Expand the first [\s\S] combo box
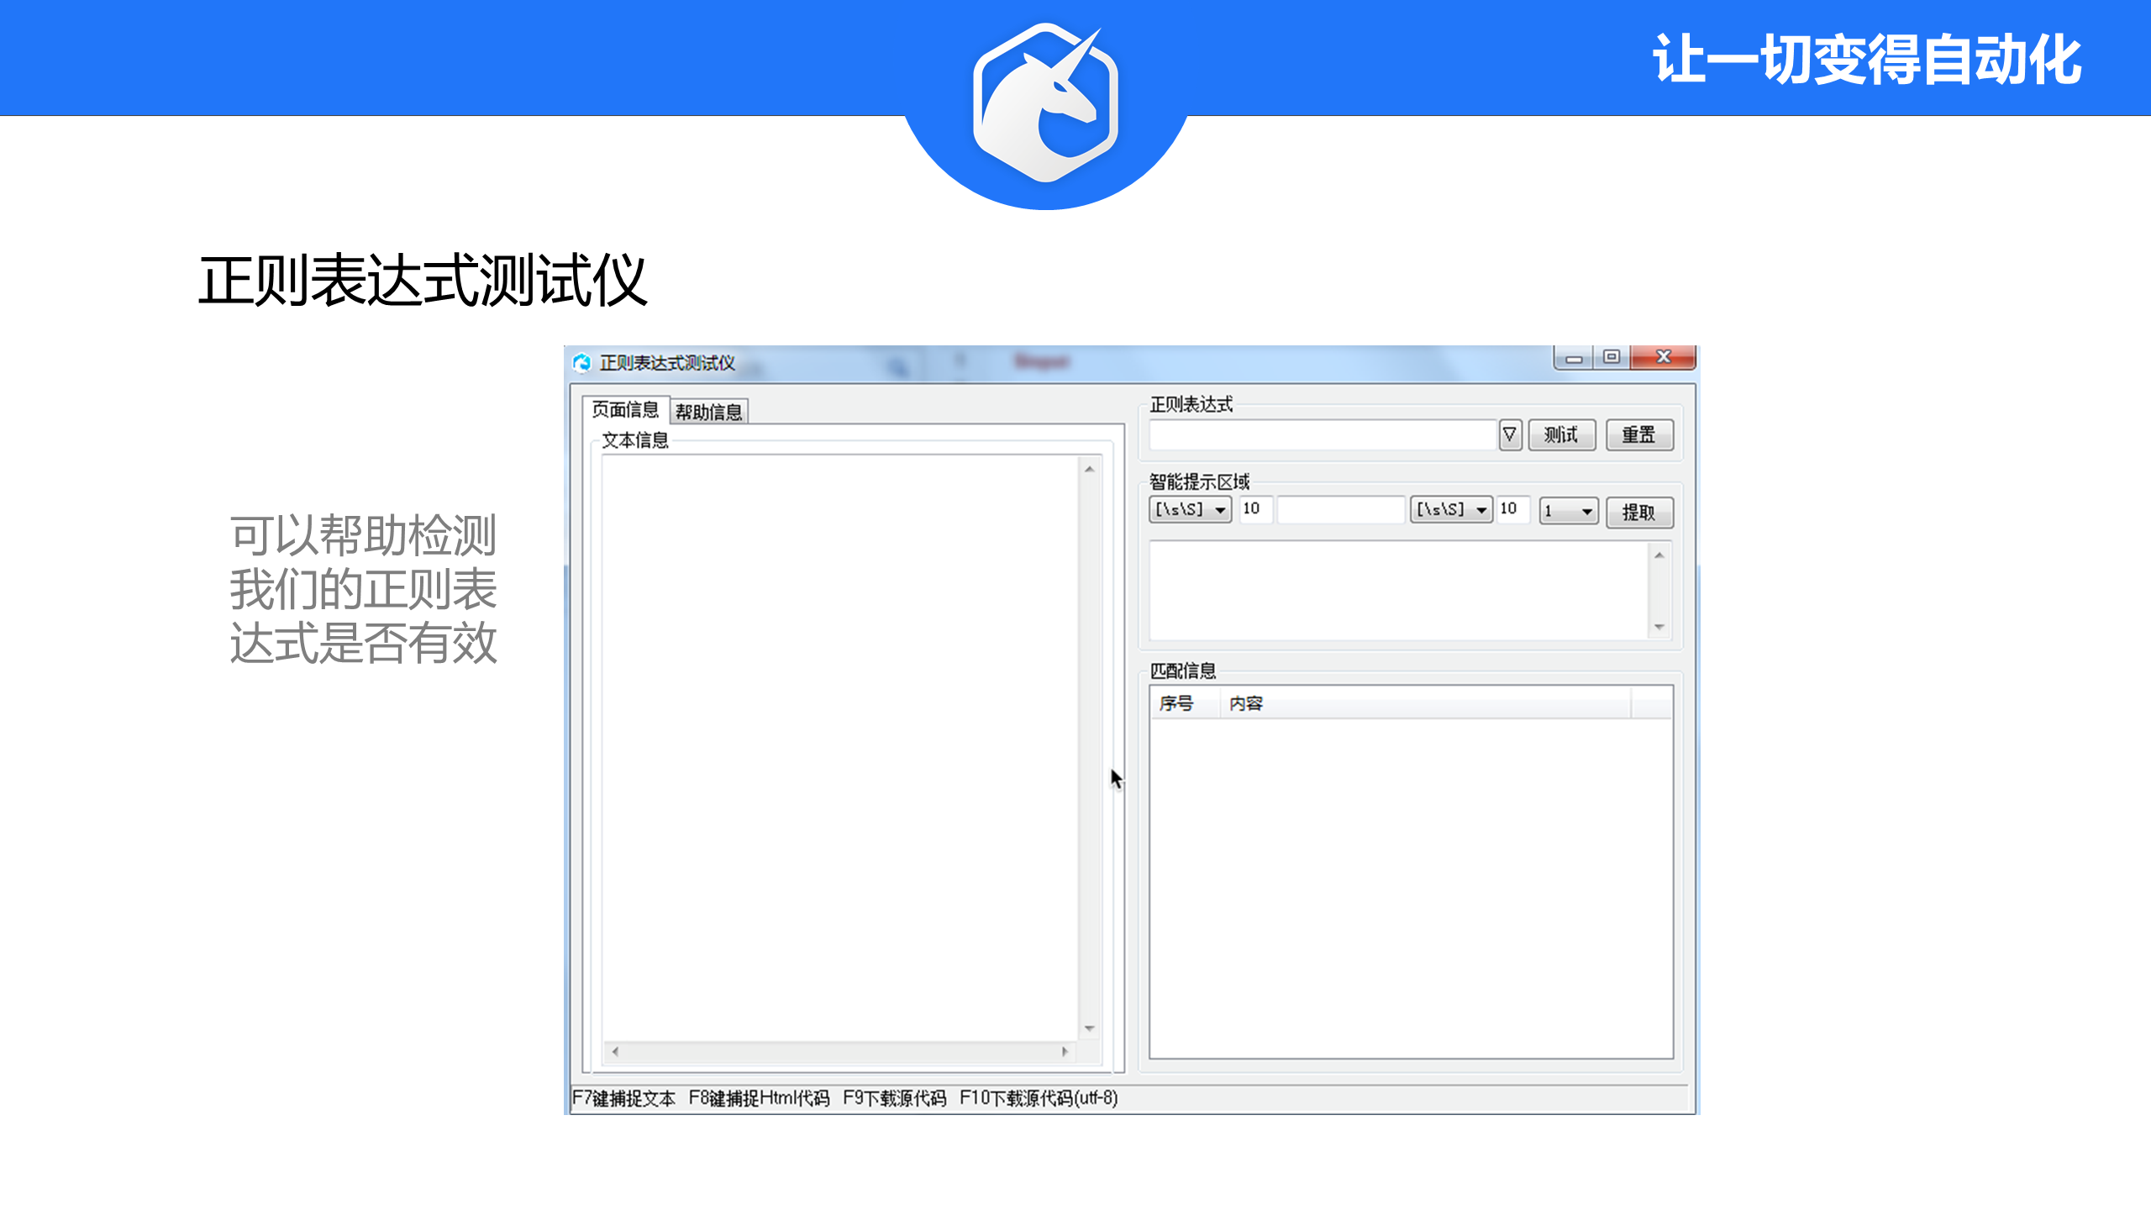 click(1220, 510)
